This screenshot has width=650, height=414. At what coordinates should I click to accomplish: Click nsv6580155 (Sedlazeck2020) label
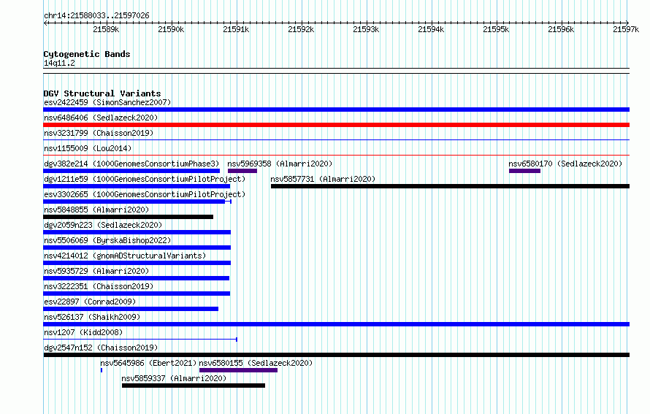256,363
